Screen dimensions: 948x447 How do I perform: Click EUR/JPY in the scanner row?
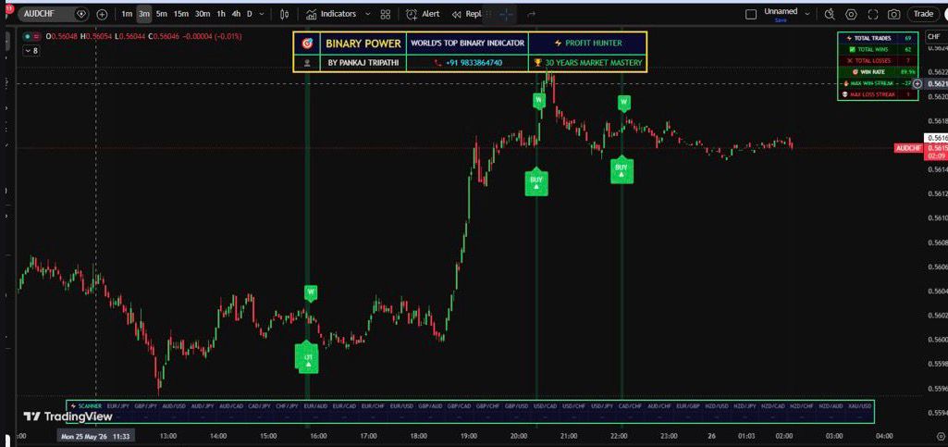[117, 406]
